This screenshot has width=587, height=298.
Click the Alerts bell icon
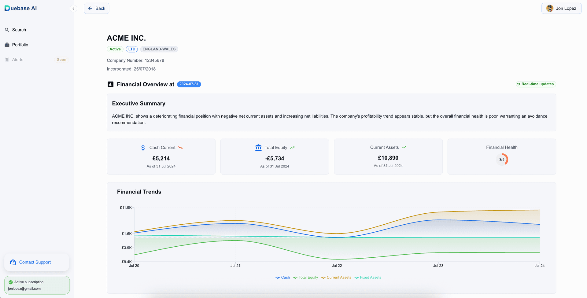click(7, 59)
